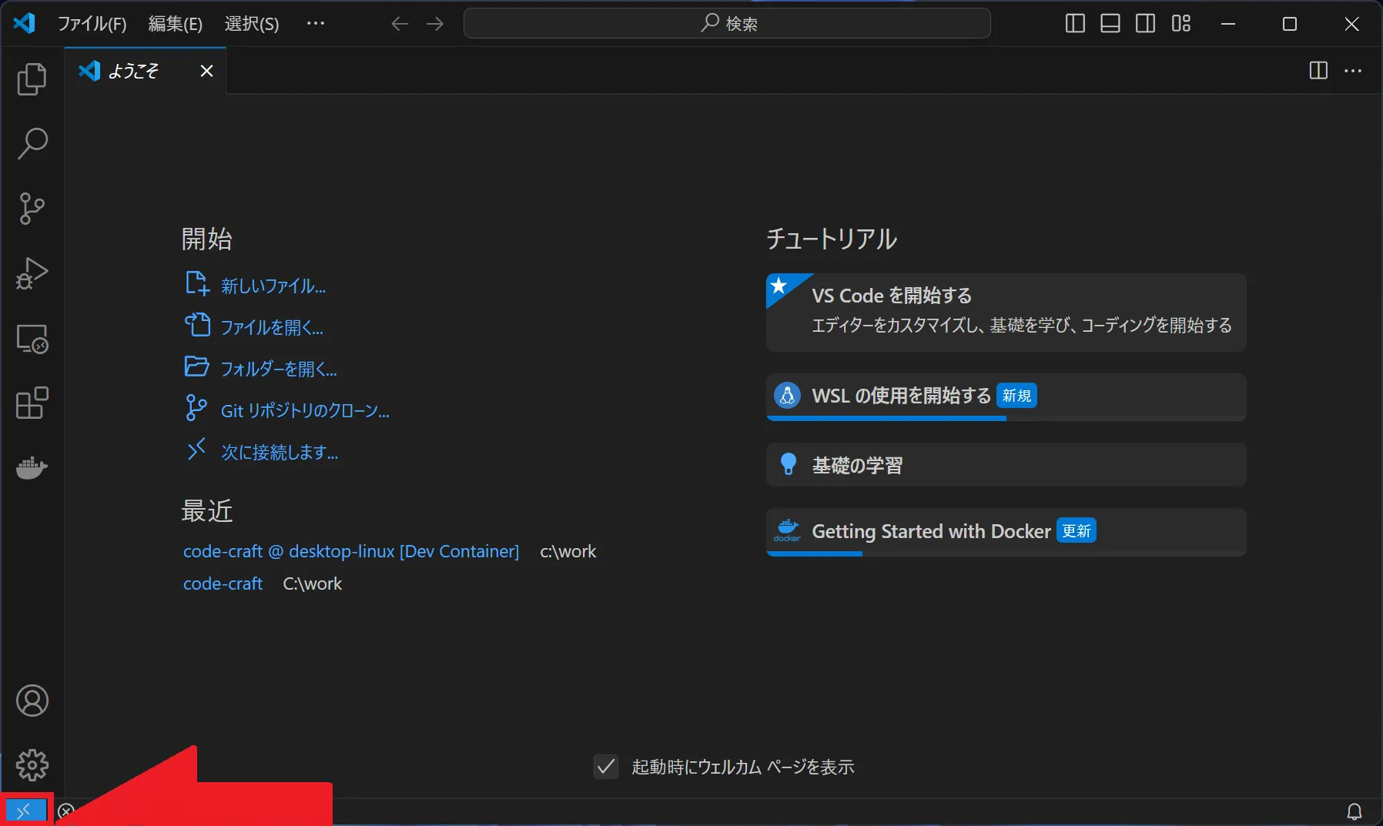Select the Docker whale icon
Image resolution: width=1383 pixels, height=826 pixels.
click(x=32, y=469)
